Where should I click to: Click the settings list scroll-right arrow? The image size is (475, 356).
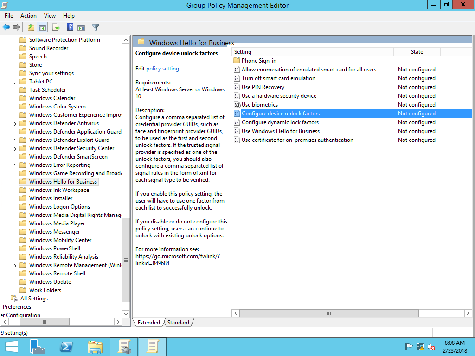tap(468, 313)
